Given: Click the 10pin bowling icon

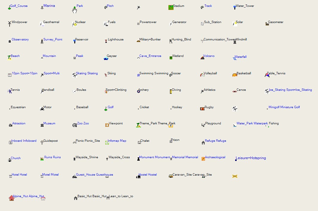Looking at the screenshot, I should pyautogui.click(x=10, y=75).
